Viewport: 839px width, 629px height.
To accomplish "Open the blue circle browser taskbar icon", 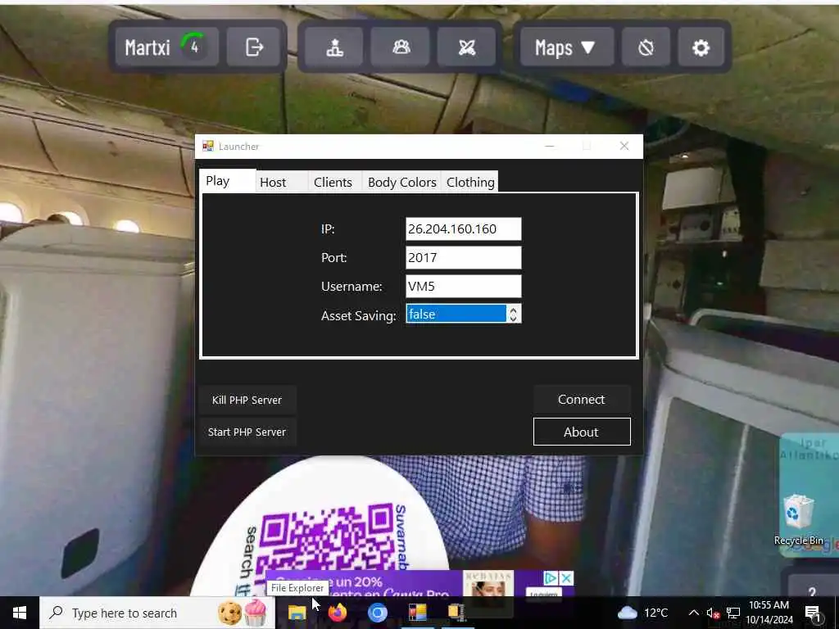I will click(377, 613).
